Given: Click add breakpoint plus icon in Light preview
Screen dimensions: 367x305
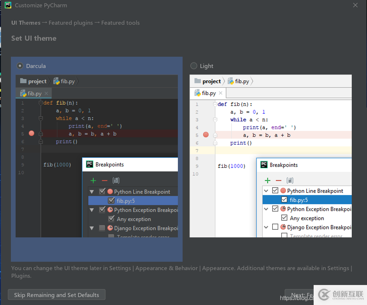Looking at the screenshot, I should click(x=268, y=180).
